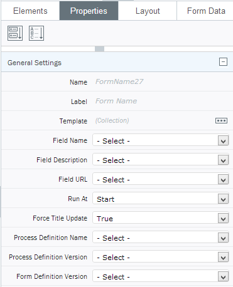Click the alphabetical sort properties icon
This screenshot has width=233, height=287.
pos(36,33)
